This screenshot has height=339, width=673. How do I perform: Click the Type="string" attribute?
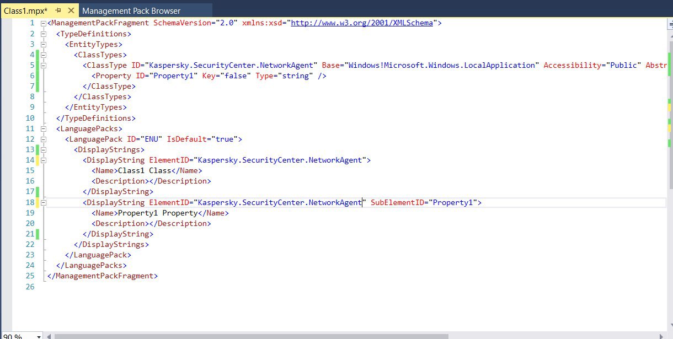click(284, 76)
